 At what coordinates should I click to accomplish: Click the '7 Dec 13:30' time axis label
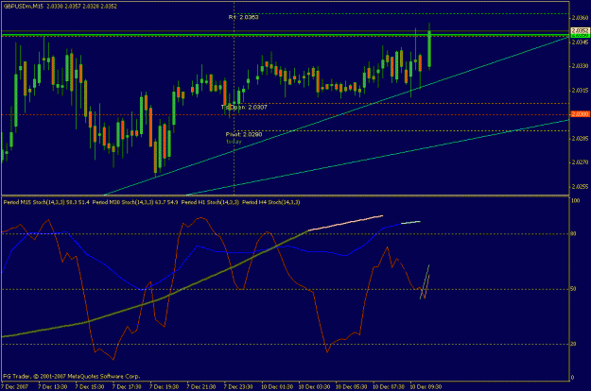click(x=52, y=387)
